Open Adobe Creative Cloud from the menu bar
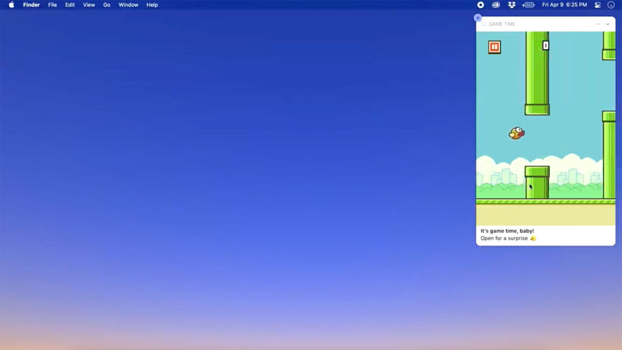622x350 pixels. 495,5
